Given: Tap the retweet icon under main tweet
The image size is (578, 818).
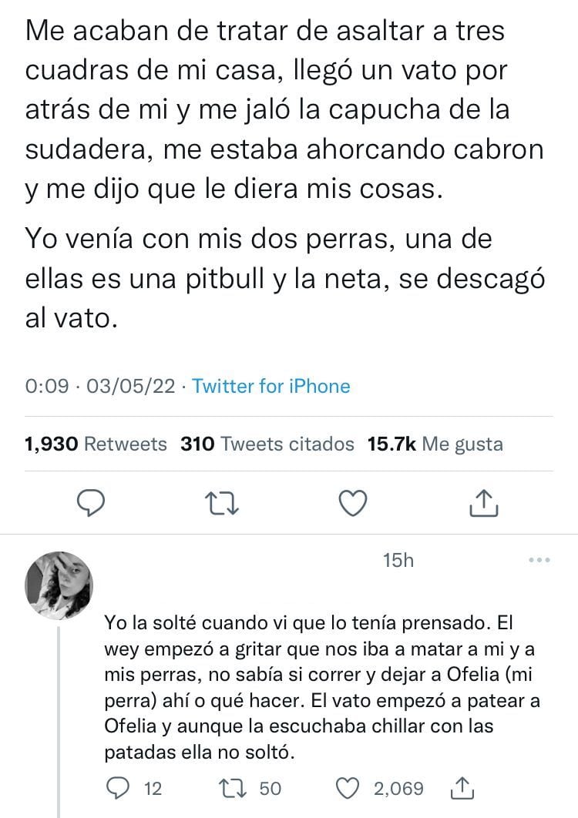Looking at the screenshot, I should click(223, 503).
